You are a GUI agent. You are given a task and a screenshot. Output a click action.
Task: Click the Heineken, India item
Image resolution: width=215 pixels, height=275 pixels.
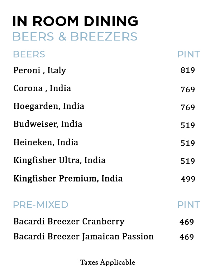point(46,142)
